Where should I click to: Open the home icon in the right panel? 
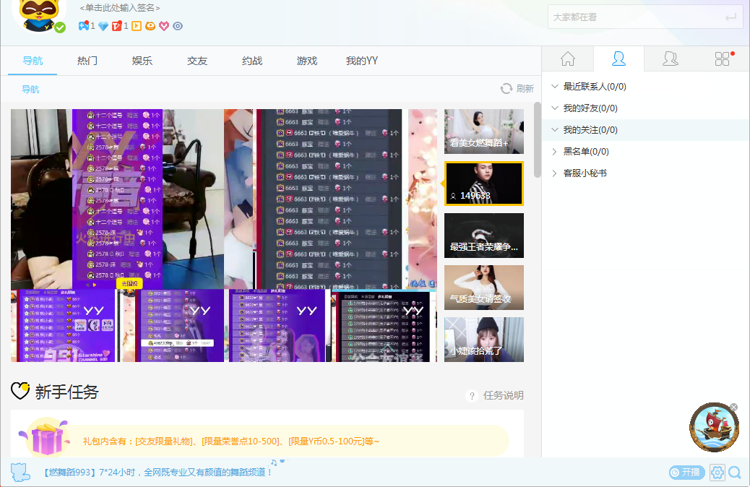(x=567, y=59)
